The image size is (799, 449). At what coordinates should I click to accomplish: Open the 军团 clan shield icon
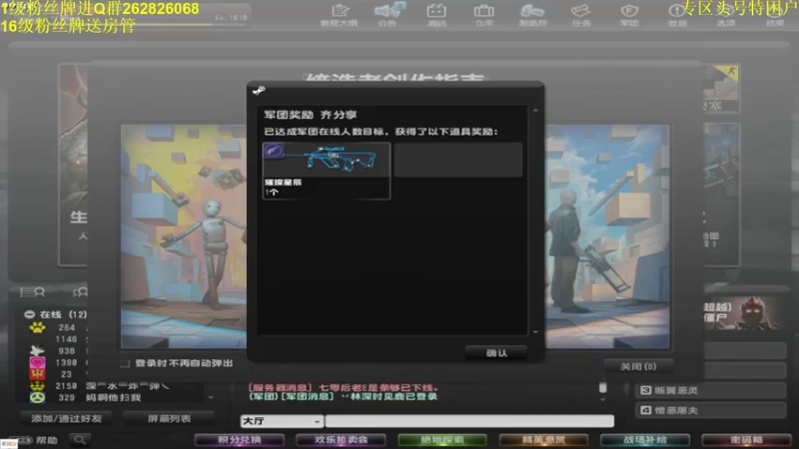pyautogui.click(x=629, y=11)
